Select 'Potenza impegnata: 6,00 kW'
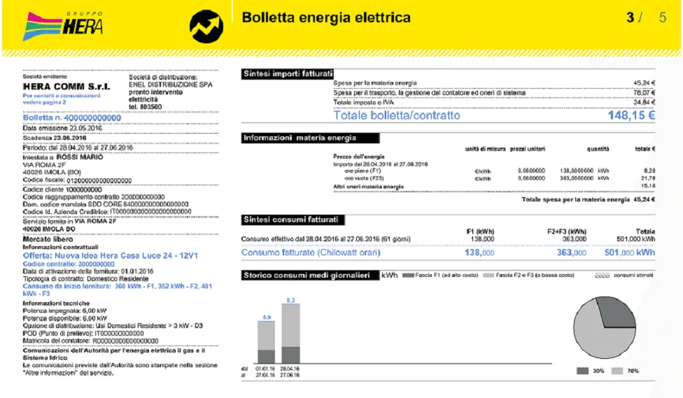 tap(64, 311)
